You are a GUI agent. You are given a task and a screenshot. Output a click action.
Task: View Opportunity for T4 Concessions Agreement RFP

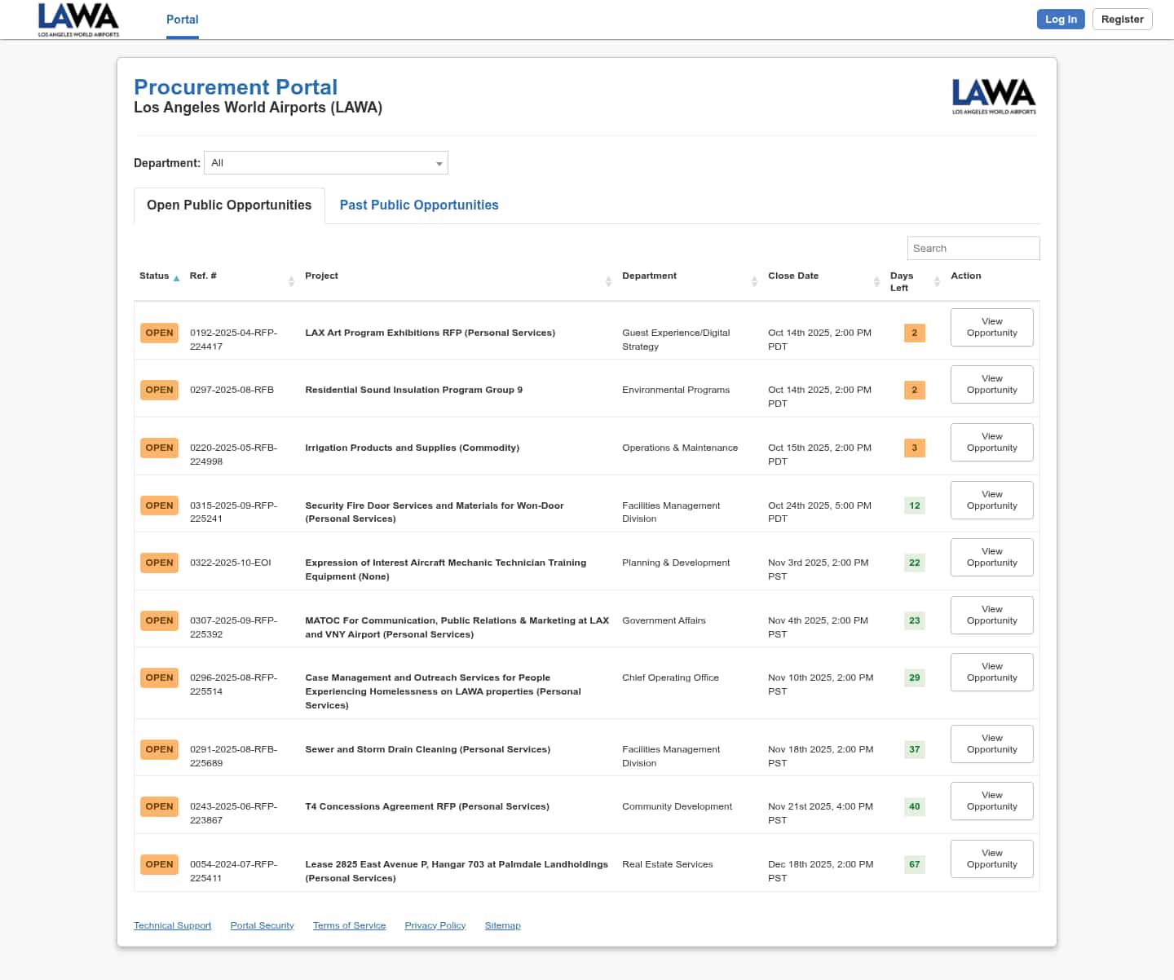point(992,801)
